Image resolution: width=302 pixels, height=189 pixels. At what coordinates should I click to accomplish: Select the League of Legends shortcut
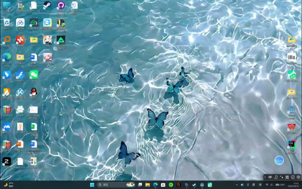(61, 23)
